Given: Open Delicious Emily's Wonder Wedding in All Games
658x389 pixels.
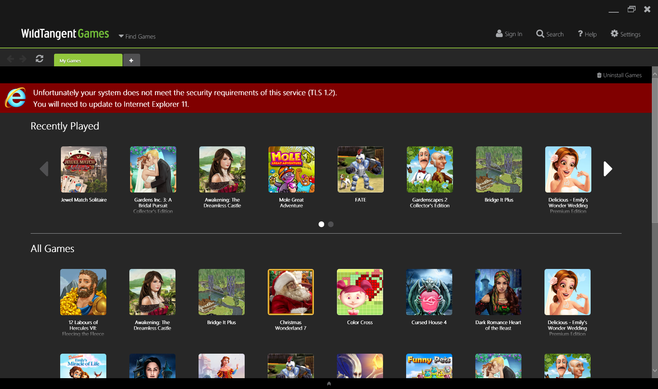Looking at the screenshot, I should tap(568, 292).
